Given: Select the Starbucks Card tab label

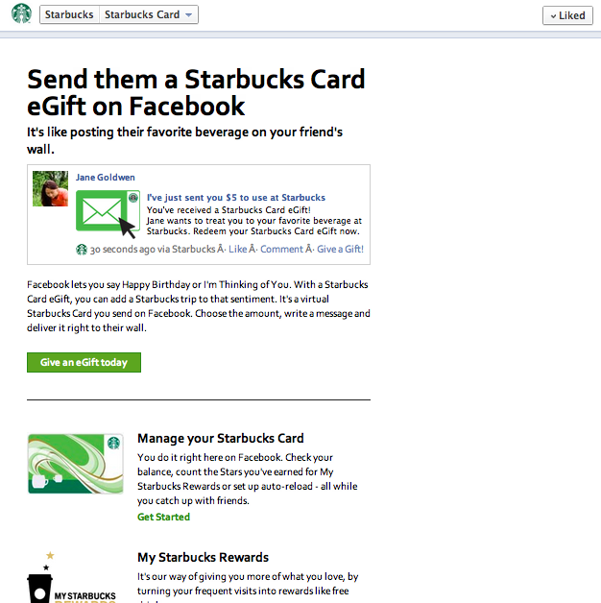Looking at the screenshot, I should 142,14.
